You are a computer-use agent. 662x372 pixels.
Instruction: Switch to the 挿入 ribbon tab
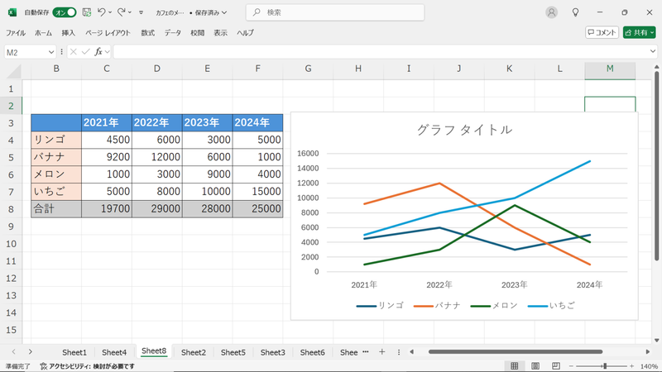(x=68, y=32)
